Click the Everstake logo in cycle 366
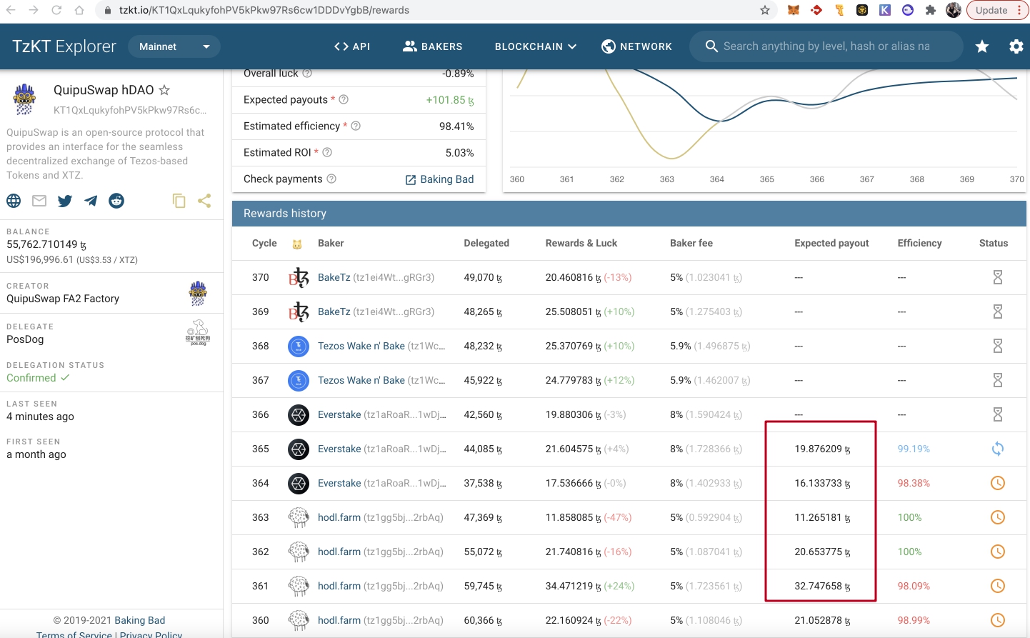The image size is (1030, 638). [x=299, y=414]
